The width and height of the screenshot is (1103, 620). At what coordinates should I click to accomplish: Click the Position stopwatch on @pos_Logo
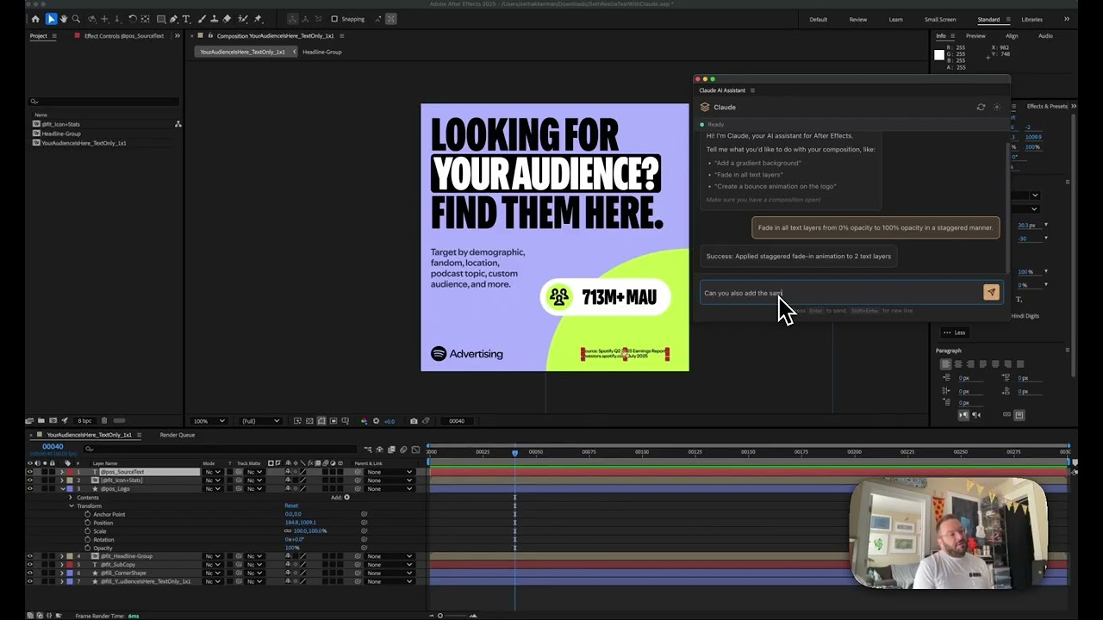point(87,523)
